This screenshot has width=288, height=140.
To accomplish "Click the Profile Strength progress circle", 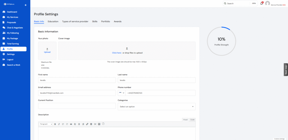I will point(221,41).
